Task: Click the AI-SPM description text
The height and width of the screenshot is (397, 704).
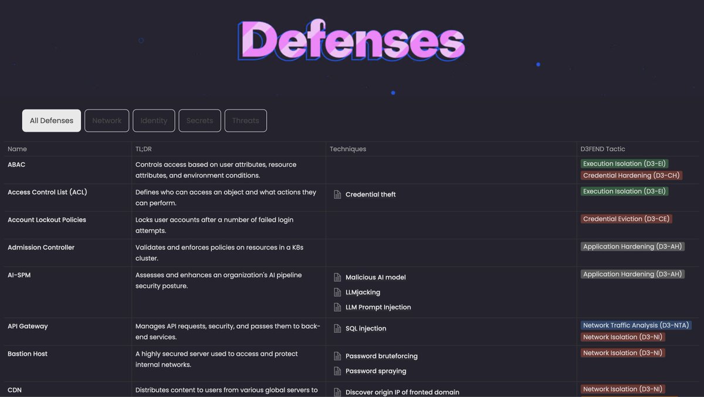Action: tap(219, 281)
